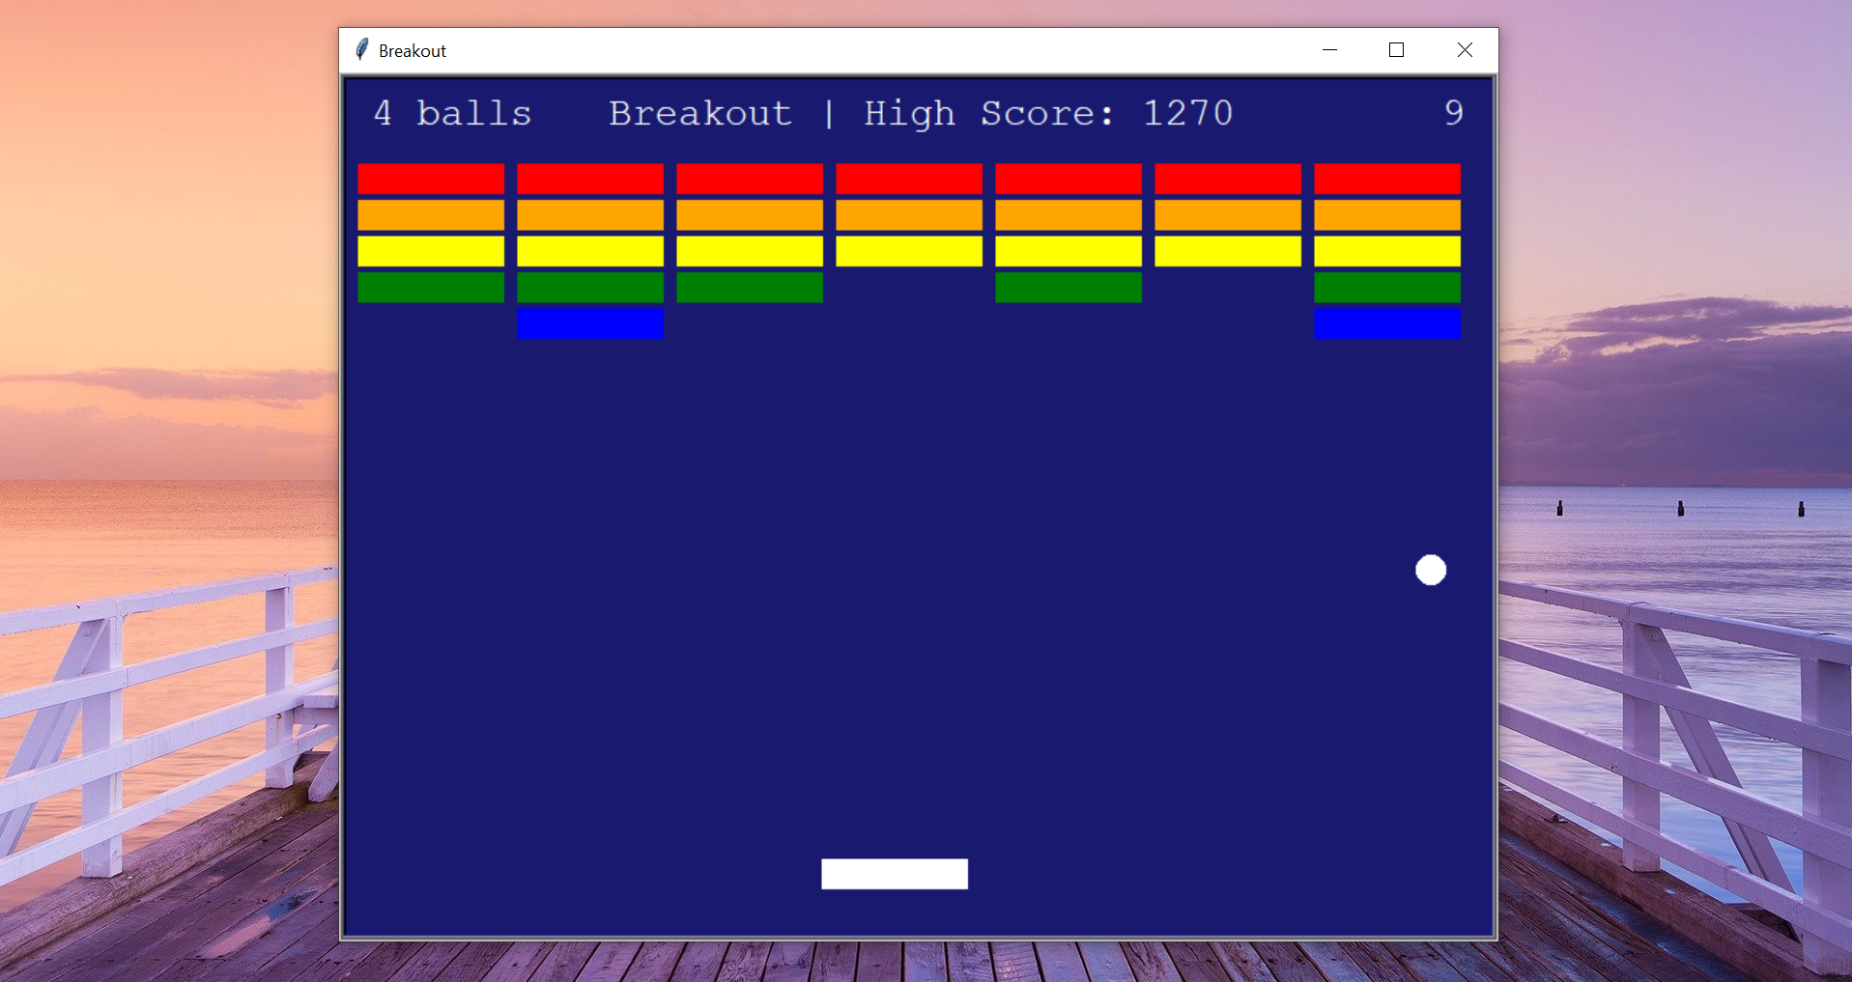
Task: Click the first red brick in the top row
Action: point(431,179)
